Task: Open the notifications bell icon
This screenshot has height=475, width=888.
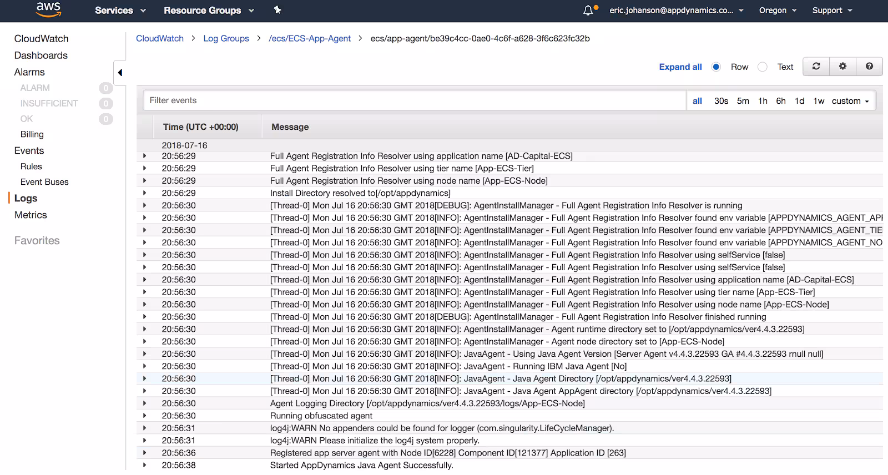Action: pos(588,11)
